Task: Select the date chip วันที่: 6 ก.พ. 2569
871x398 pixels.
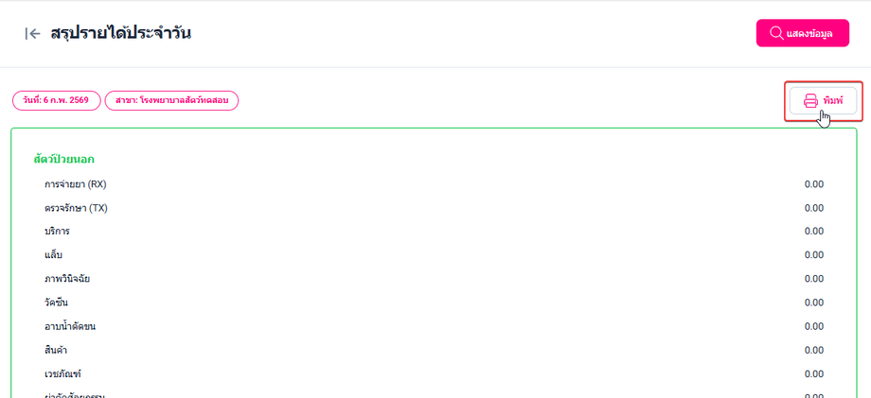Action: click(x=56, y=101)
